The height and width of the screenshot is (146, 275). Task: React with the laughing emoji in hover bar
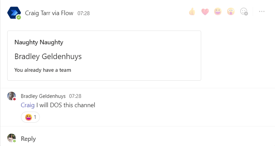tap(218, 12)
